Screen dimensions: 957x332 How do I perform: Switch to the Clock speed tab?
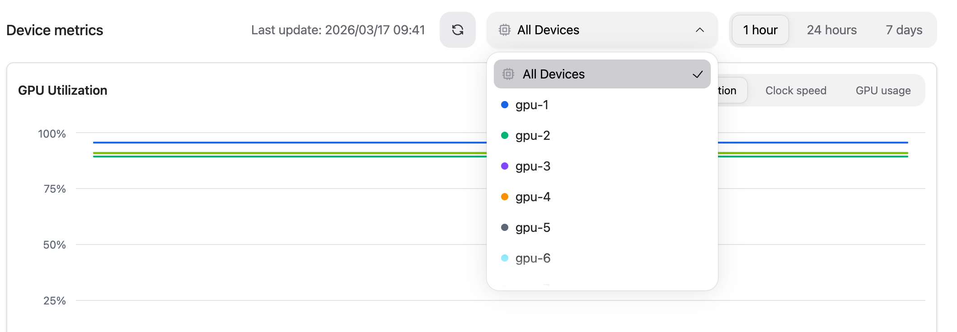point(796,90)
